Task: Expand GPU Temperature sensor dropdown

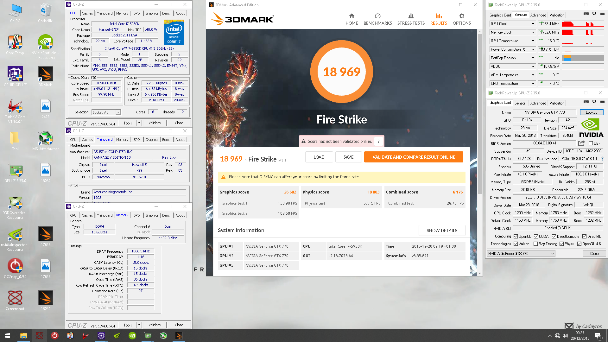Action: (x=533, y=41)
